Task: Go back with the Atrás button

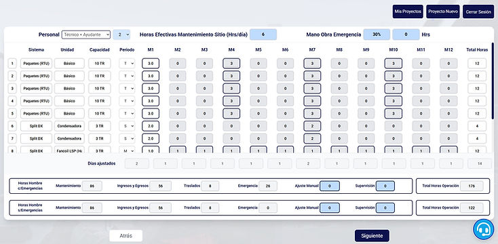Action: pos(126,236)
